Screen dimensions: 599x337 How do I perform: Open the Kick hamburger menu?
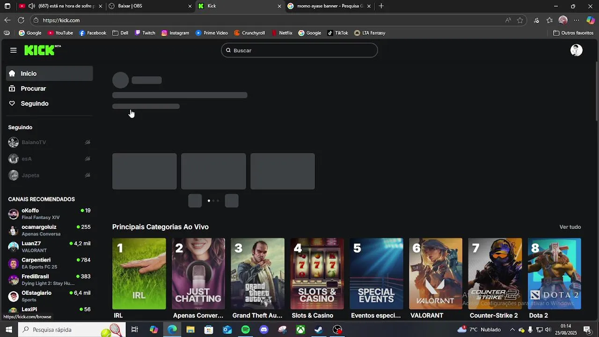click(14, 50)
